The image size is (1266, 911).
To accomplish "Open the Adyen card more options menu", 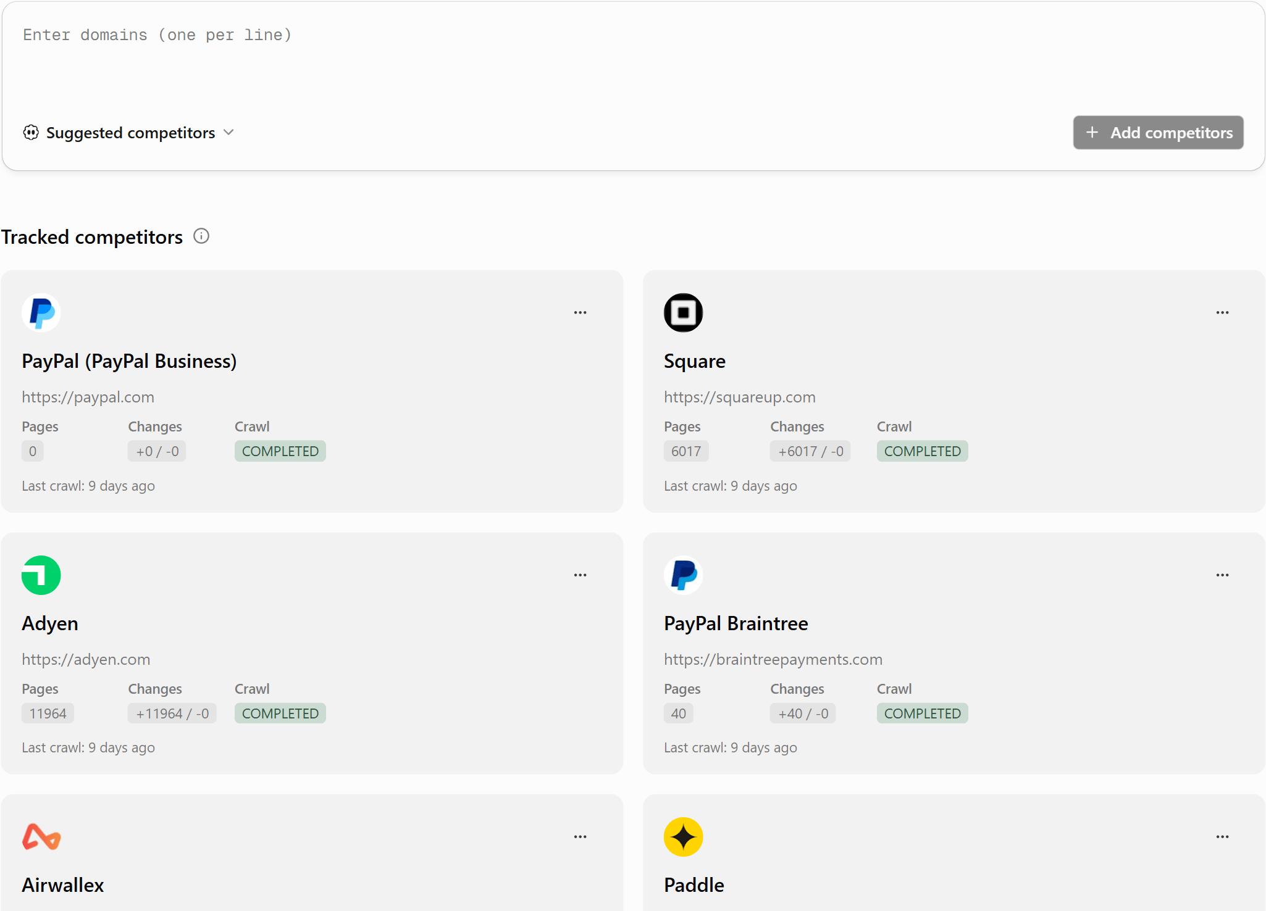I will click(x=581, y=575).
